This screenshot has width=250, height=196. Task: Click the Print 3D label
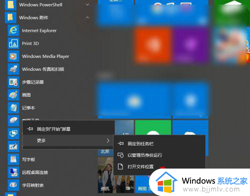point(30,43)
